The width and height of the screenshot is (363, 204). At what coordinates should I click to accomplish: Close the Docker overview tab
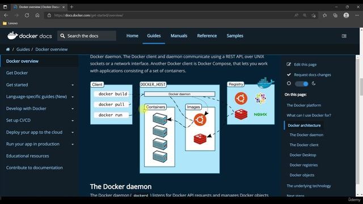coord(64,7)
